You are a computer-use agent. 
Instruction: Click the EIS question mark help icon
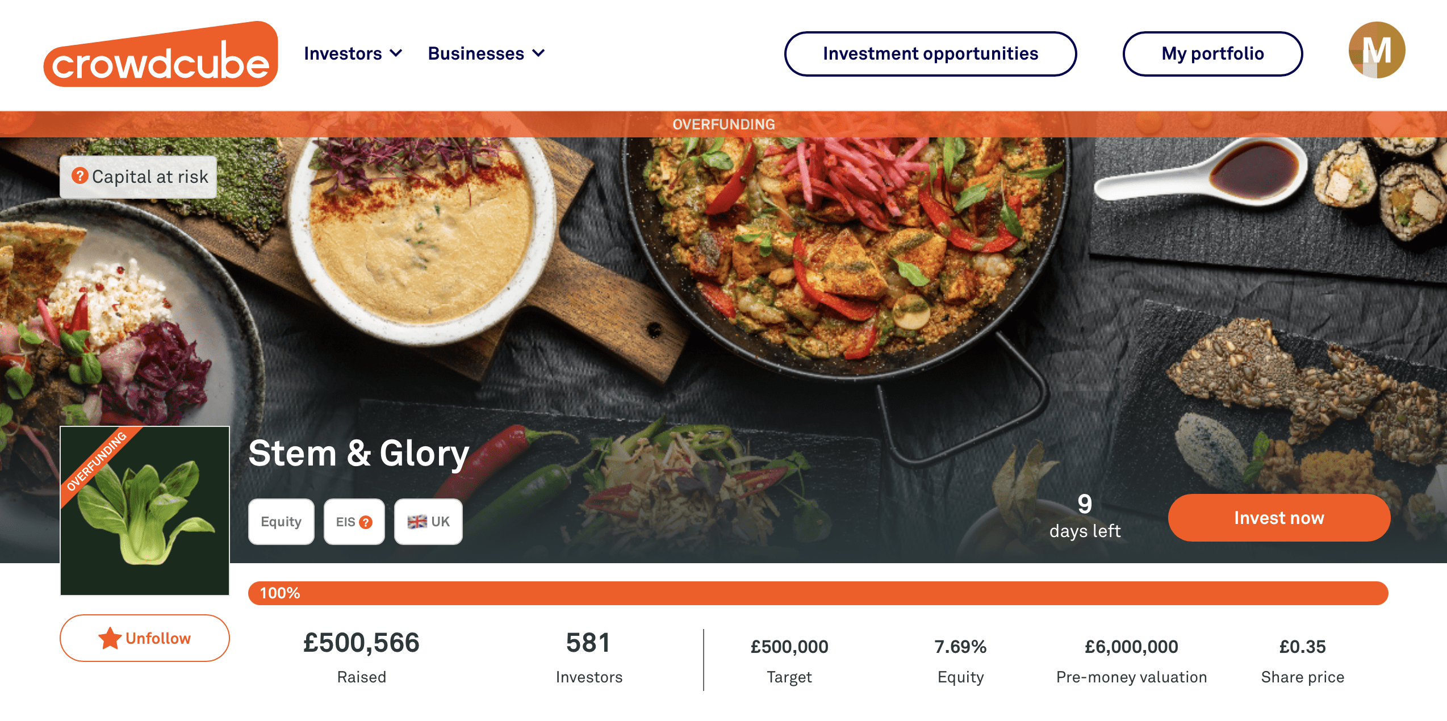366,522
